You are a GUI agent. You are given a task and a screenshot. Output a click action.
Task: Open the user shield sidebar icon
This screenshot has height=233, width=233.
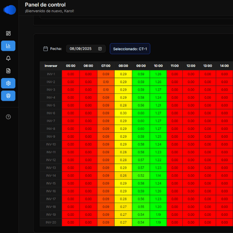8,96
